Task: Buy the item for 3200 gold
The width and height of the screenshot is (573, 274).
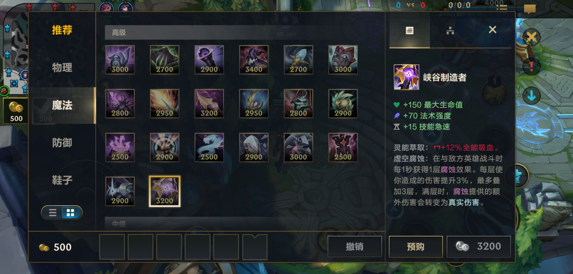Action: [479, 247]
